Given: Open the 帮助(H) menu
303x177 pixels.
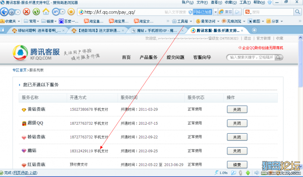Looking at the screenshot, I should pos(259,2).
